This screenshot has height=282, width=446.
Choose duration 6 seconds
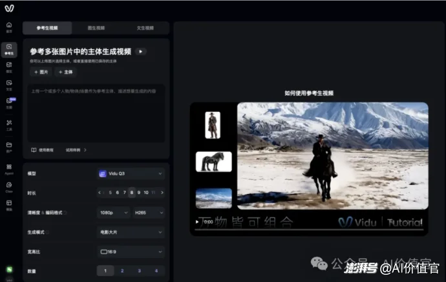(117, 192)
